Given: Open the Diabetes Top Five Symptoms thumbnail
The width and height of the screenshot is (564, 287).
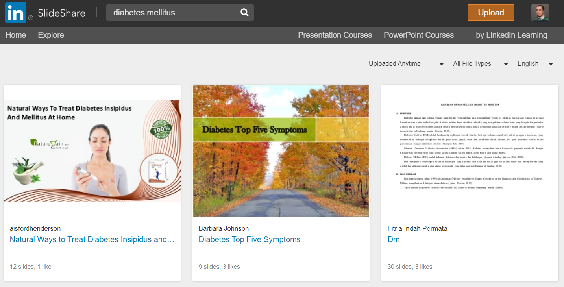Looking at the screenshot, I should click(281, 151).
